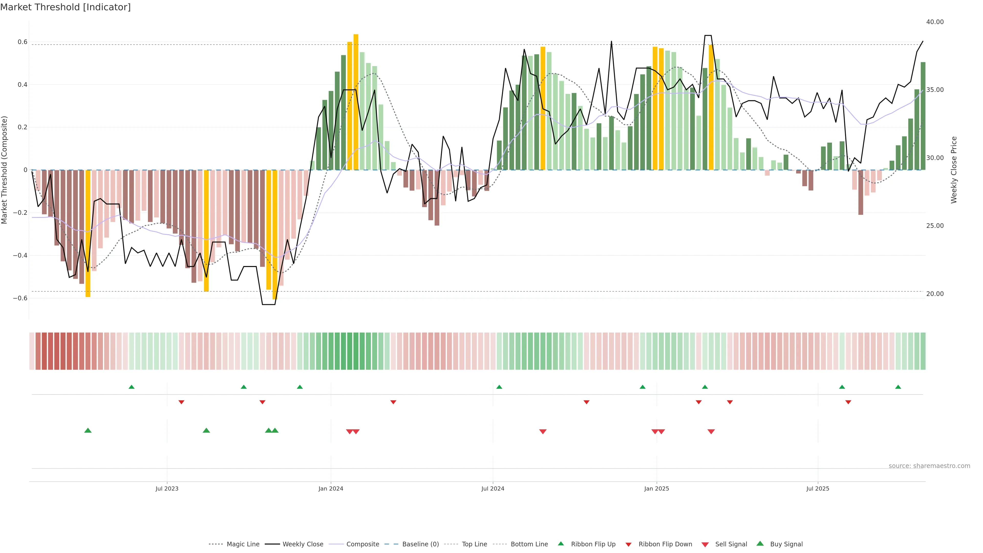Click the Sell Signal legend triangle
Image resolution: width=983 pixels, height=553 pixels.
pyautogui.click(x=705, y=545)
